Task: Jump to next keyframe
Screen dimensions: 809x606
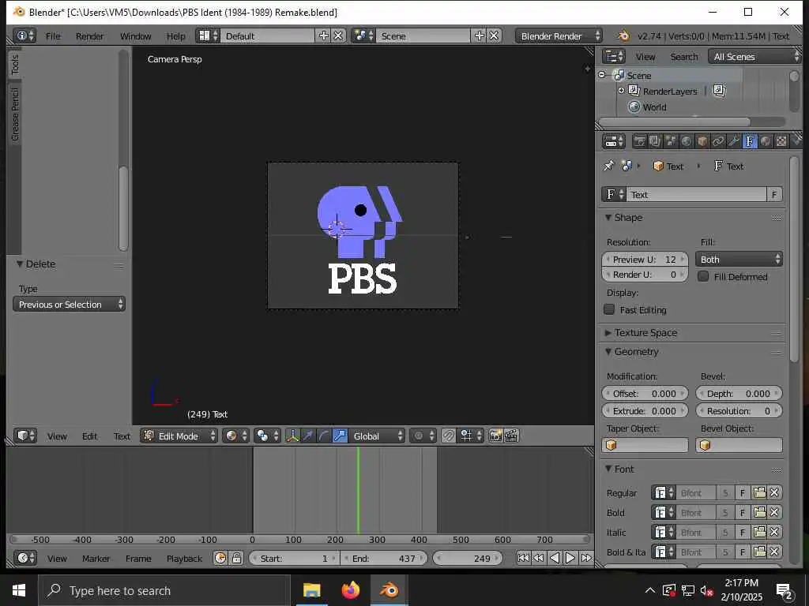Action: pos(586,558)
